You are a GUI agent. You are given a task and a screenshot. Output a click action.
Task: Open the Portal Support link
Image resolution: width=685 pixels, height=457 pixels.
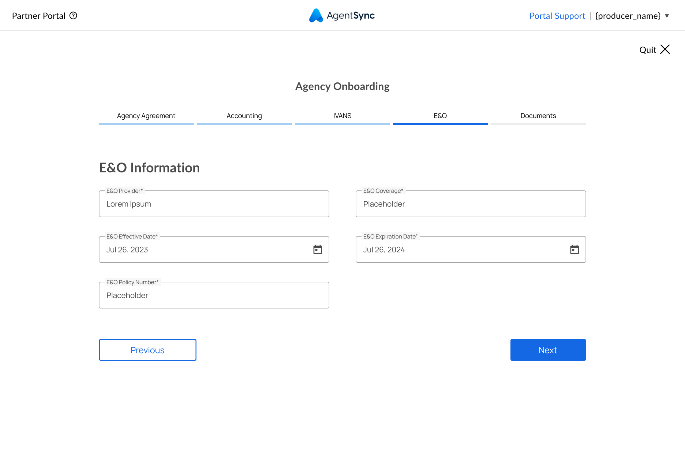pyautogui.click(x=557, y=16)
